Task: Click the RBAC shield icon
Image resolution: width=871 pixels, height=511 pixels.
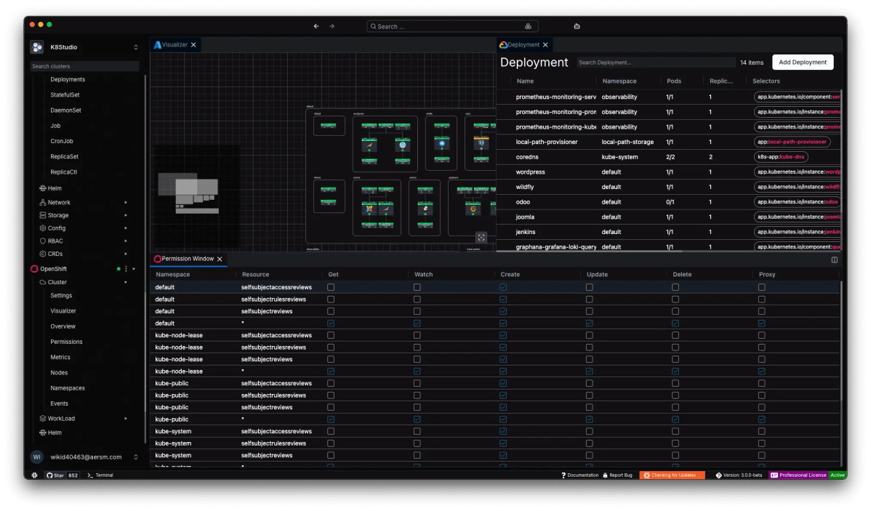Action: point(43,241)
